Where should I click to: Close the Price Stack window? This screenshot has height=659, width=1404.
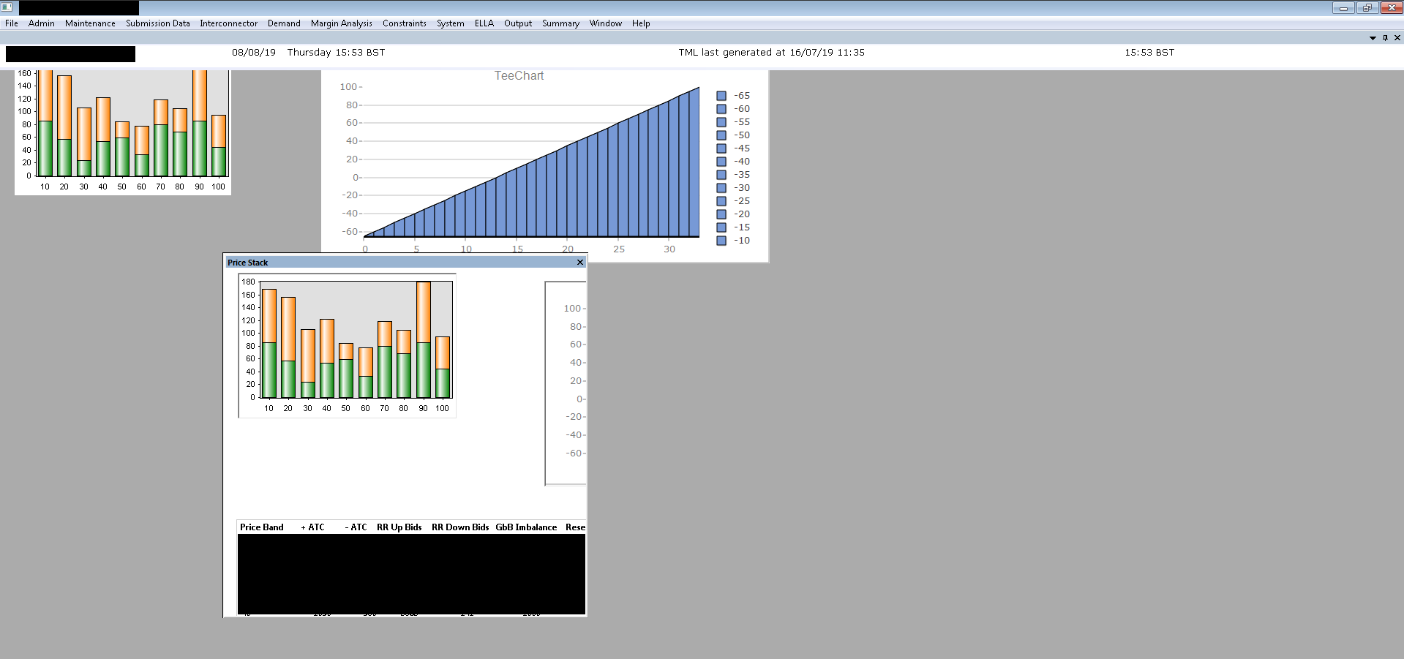[x=580, y=263]
